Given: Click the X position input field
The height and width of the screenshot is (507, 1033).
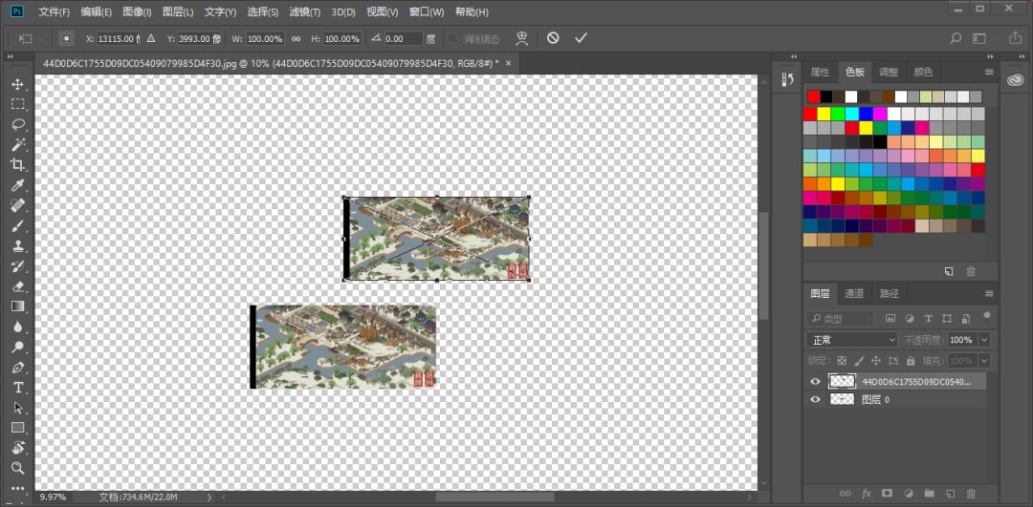Looking at the screenshot, I should point(120,39).
